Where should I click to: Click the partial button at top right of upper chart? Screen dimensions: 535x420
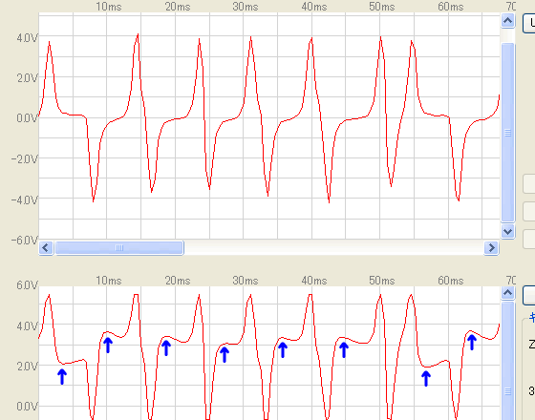(529, 23)
